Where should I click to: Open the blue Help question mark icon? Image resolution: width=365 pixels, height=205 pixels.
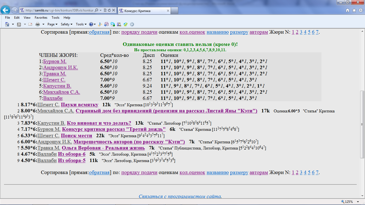[91, 24]
